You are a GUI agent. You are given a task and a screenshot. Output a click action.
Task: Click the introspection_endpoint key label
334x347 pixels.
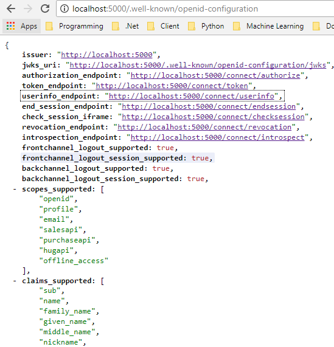coord(69,137)
